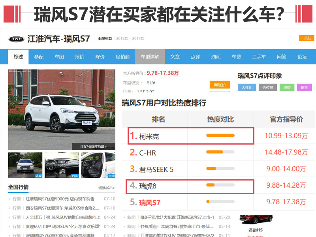Click price 9.00-14.00万
316x237 pixels.
[x=286, y=169]
